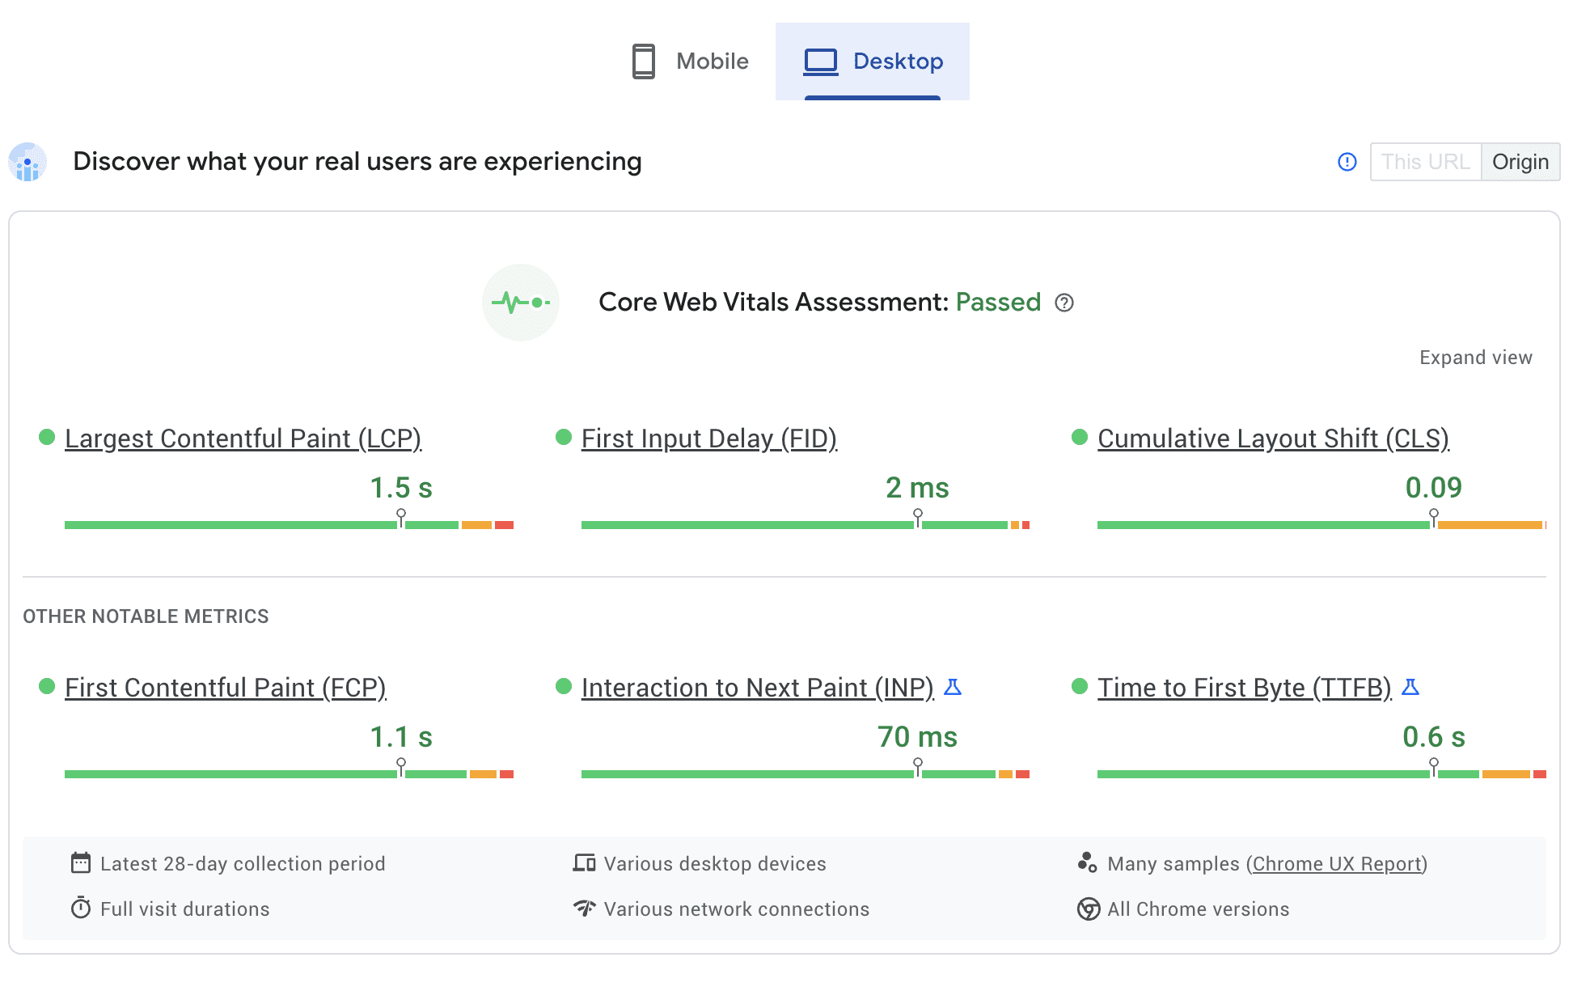Click the experimental flask icon next to INP
The image size is (1590, 987).
(953, 687)
